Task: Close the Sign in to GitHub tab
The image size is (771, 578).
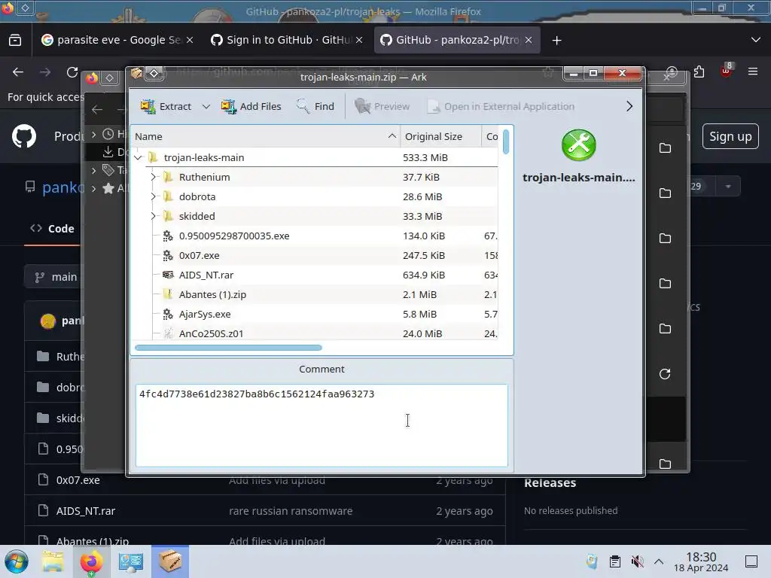Action: click(359, 40)
